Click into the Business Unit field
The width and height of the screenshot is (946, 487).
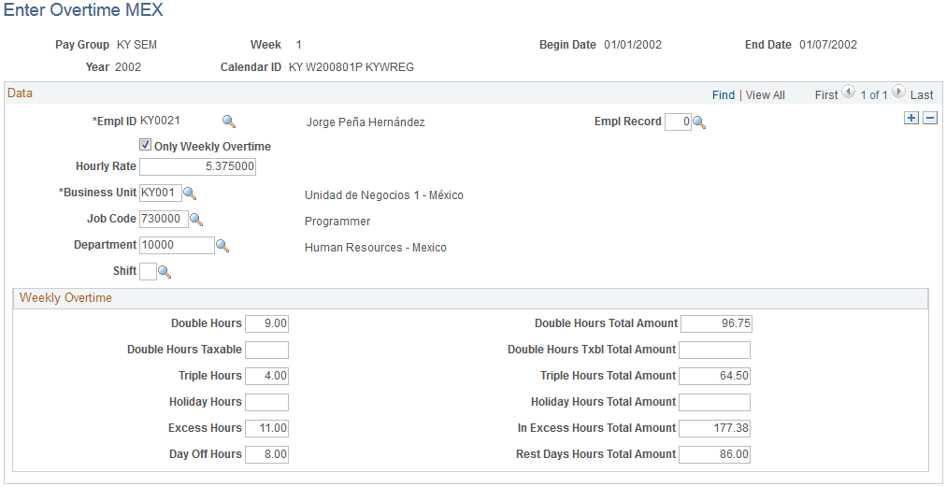pos(161,193)
